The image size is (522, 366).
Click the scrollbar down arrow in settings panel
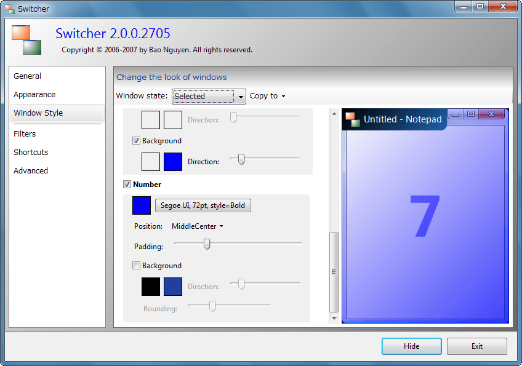pyautogui.click(x=334, y=319)
